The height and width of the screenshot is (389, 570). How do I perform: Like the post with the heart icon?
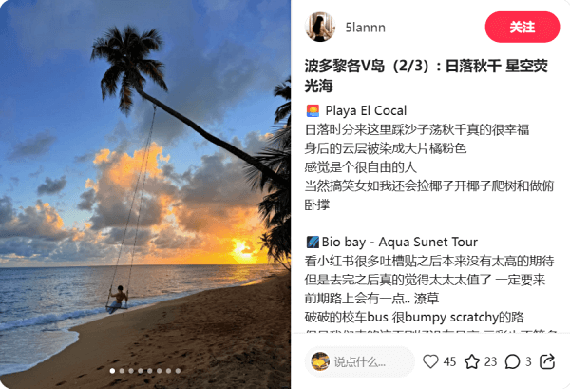point(430,361)
